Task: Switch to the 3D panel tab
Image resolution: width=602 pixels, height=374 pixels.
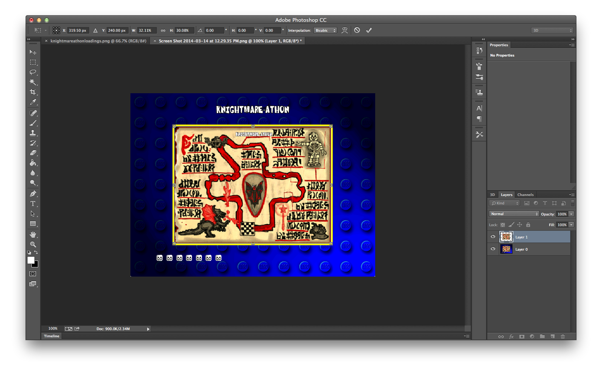Action: click(492, 195)
